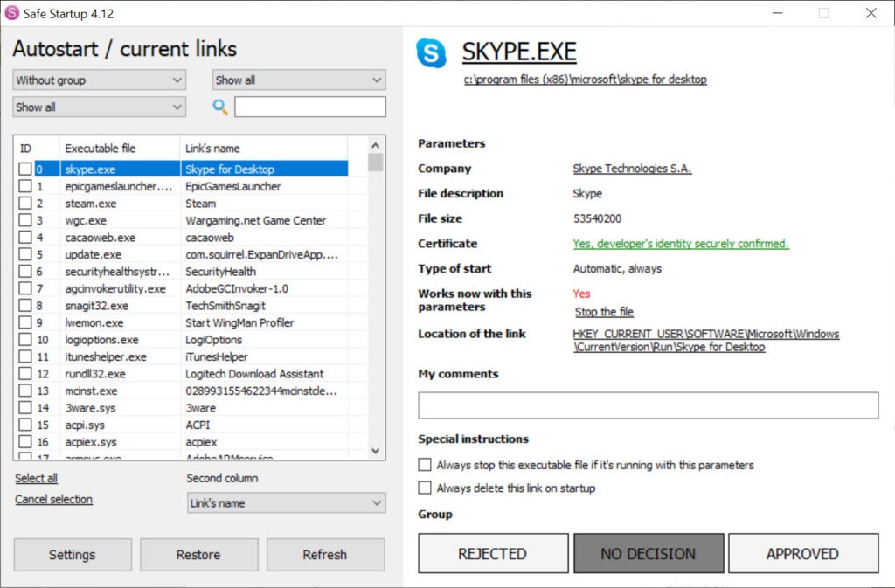
Task: Click the Stop the file link
Action: [x=604, y=311]
